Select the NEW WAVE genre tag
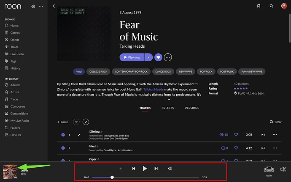 point(186,71)
